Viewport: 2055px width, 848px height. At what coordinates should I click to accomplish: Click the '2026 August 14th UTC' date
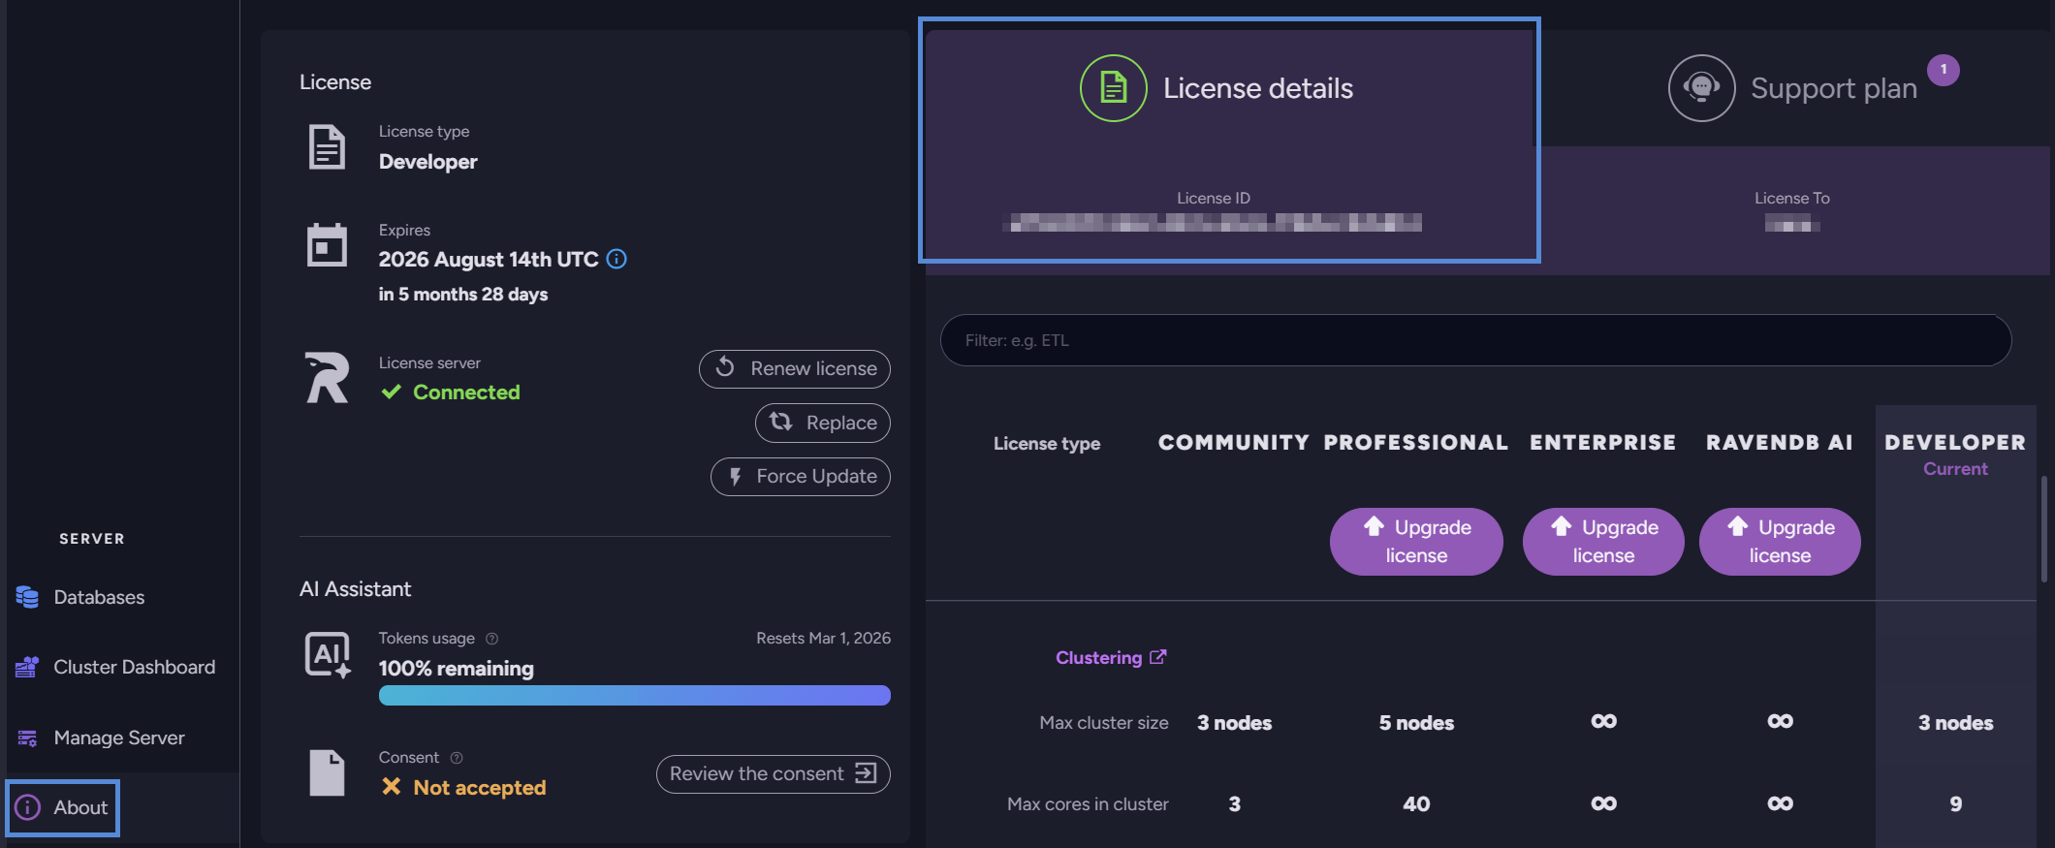489,260
